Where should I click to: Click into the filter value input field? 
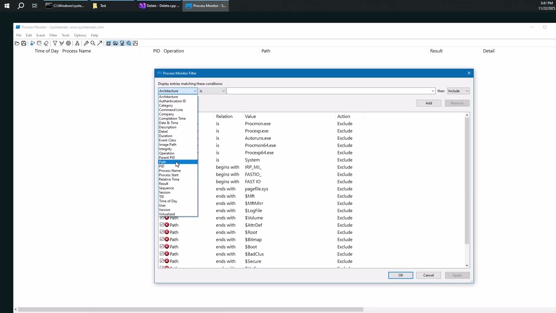click(x=328, y=91)
